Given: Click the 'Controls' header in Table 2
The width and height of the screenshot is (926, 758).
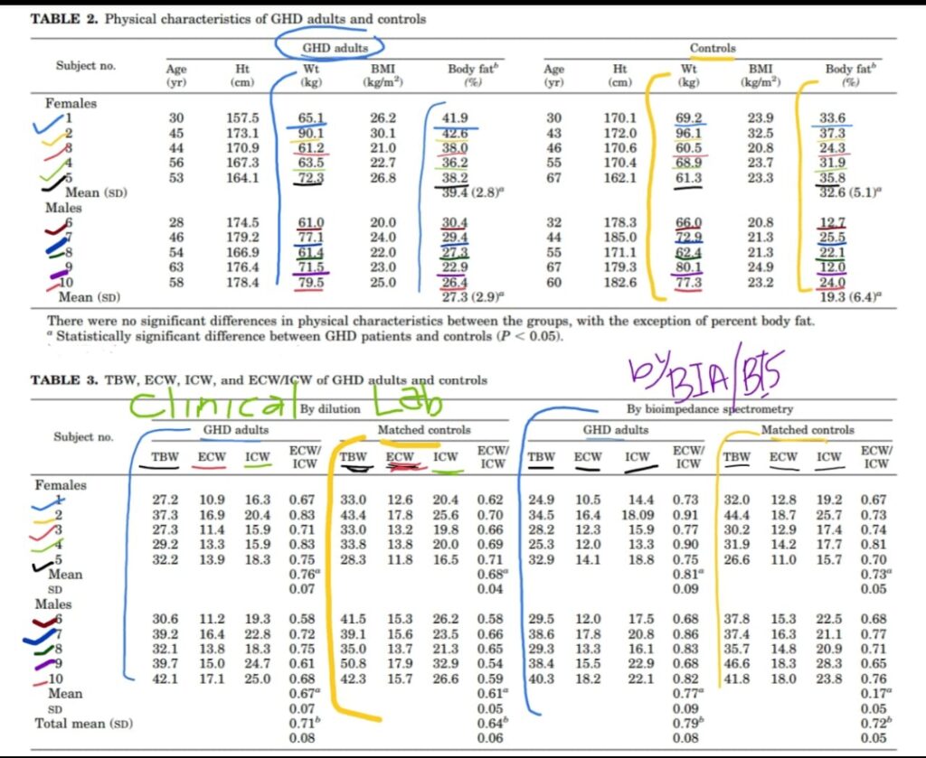Looking at the screenshot, I should (x=713, y=48).
